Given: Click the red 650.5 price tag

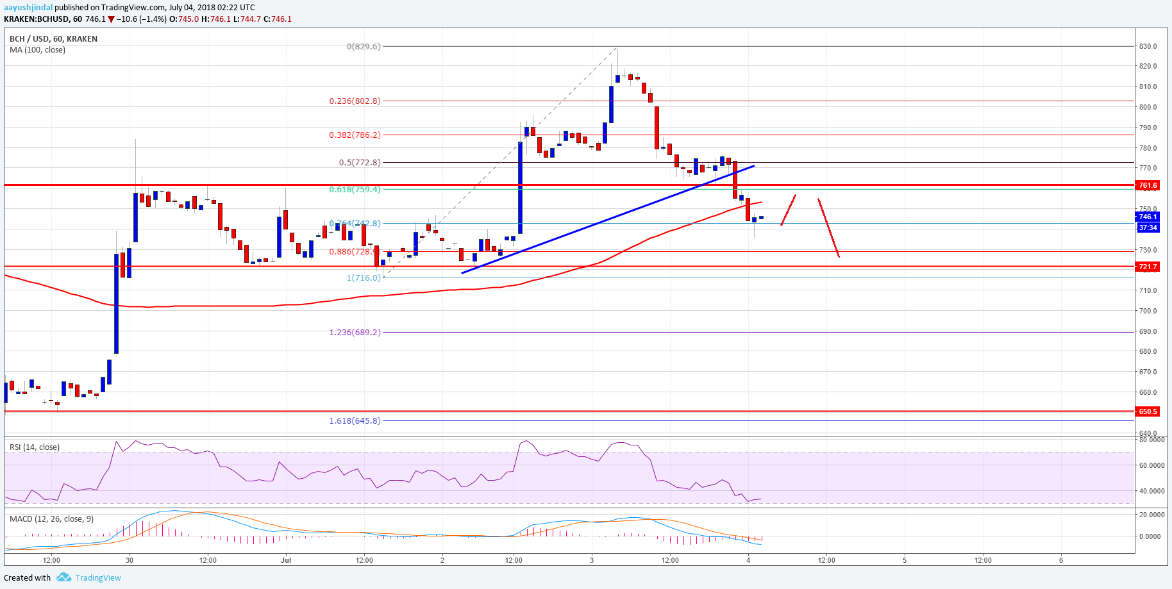Looking at the screenshot, I should 1147,411.
